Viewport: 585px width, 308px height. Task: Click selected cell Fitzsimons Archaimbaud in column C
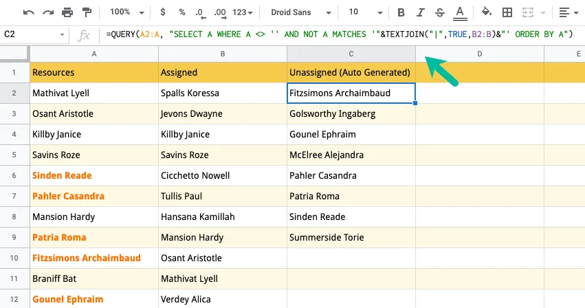(351, 93)
